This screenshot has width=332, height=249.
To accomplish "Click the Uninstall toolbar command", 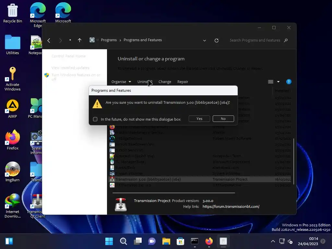I will pos(145,82).
